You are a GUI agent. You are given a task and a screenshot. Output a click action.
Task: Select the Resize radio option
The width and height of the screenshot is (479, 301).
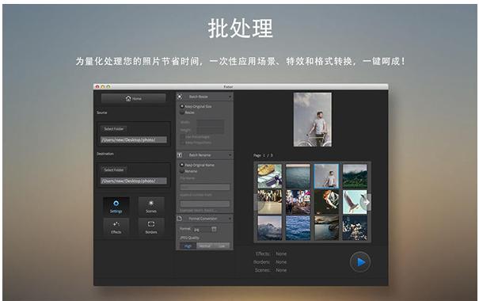coord(182,112)
